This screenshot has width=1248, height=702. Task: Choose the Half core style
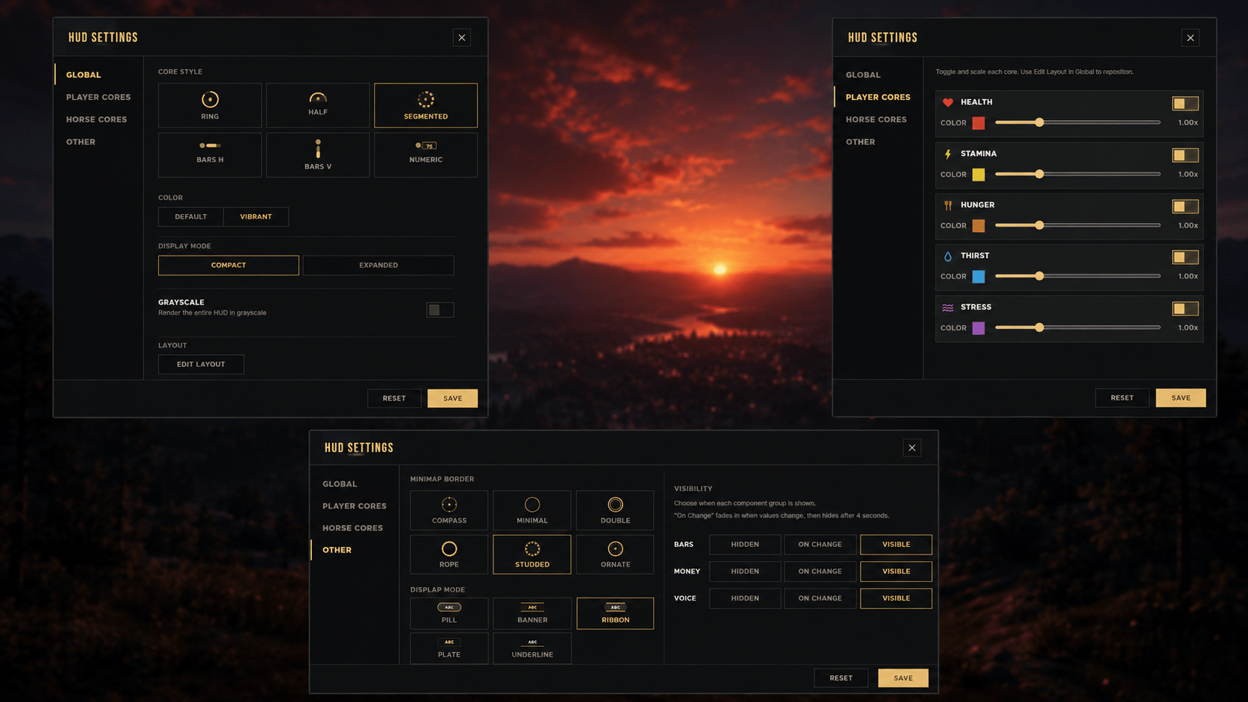(x=318, y=105)
